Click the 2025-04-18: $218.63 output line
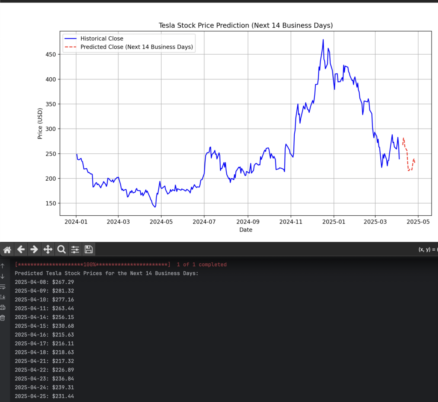 click(x=44, y=352)
